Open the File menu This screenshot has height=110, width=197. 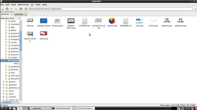click(x=2, y=5)
